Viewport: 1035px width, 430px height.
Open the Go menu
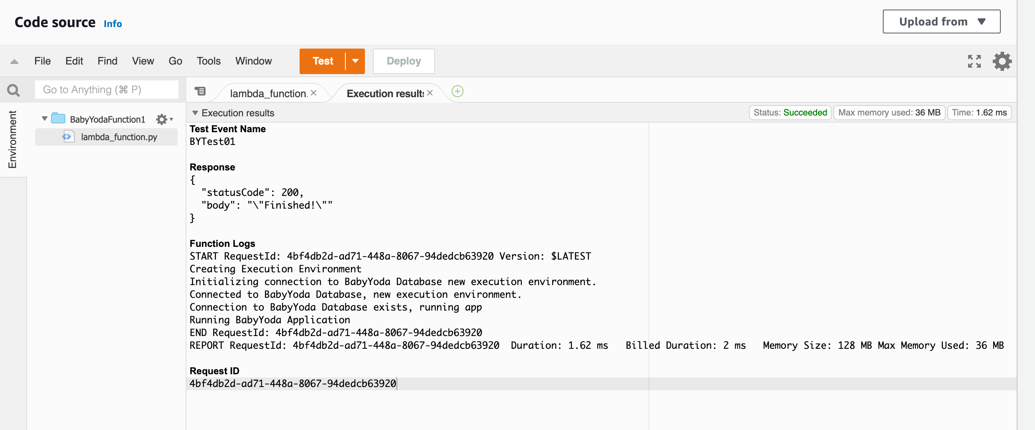(x=175, y=61)
